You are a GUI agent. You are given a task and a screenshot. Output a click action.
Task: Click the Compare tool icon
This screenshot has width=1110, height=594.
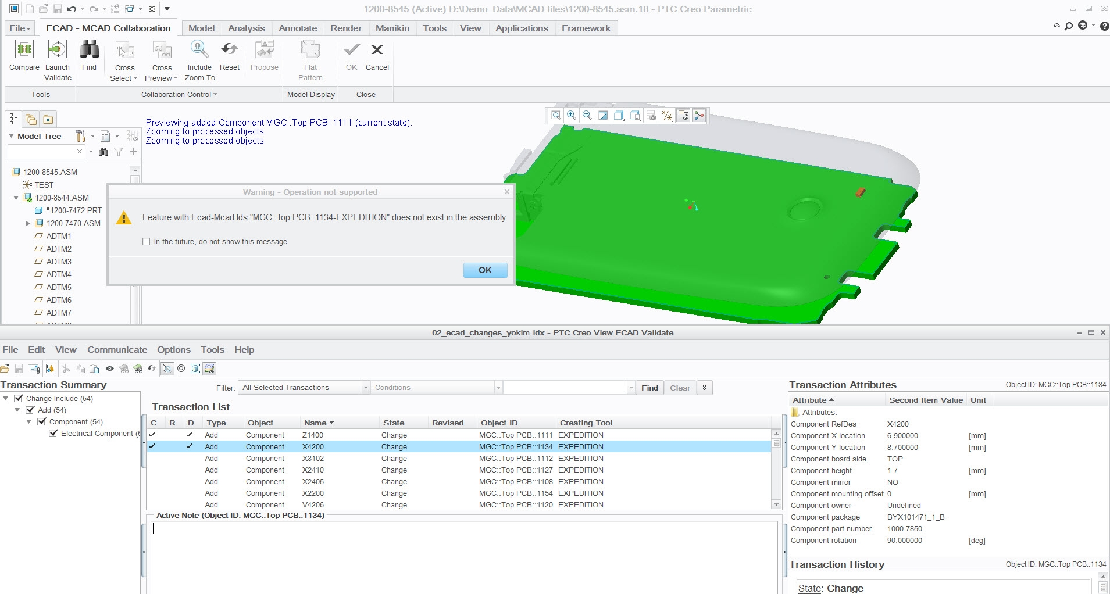click(x=24, y=50)
